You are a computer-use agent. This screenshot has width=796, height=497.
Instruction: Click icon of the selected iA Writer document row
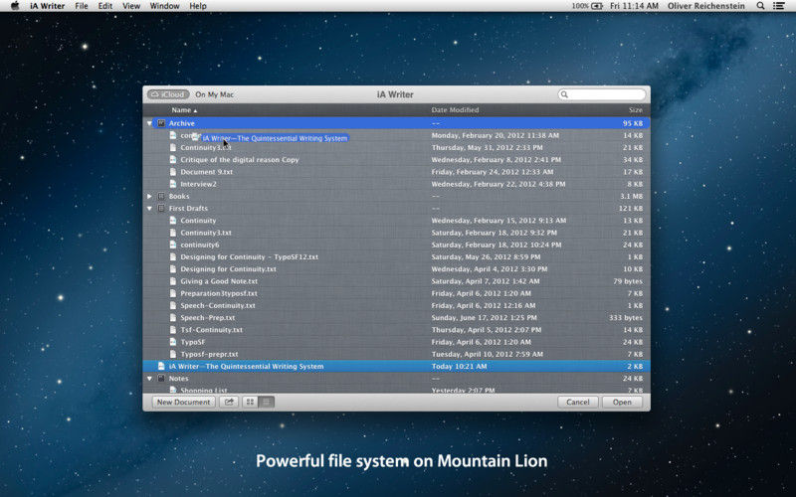coord(161,366)
